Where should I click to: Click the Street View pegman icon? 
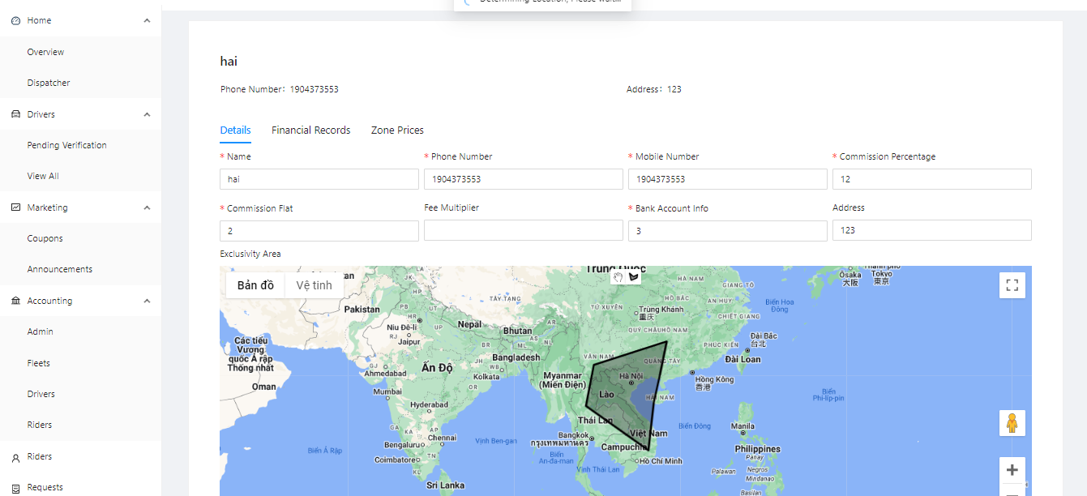point(1012,422)
